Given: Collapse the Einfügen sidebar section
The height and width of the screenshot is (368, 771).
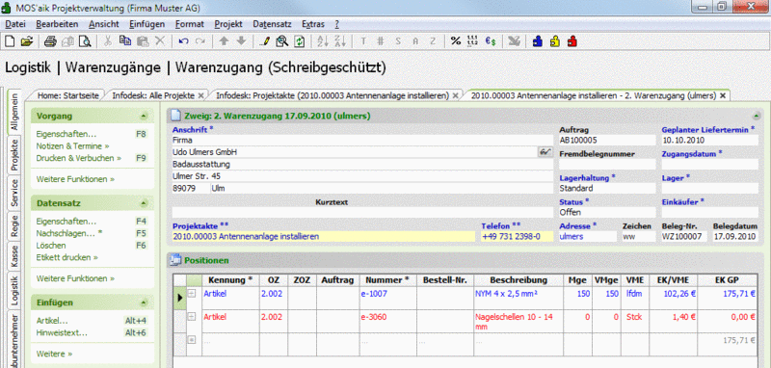Looking at the screenshot, I should (x=143, y=302).
